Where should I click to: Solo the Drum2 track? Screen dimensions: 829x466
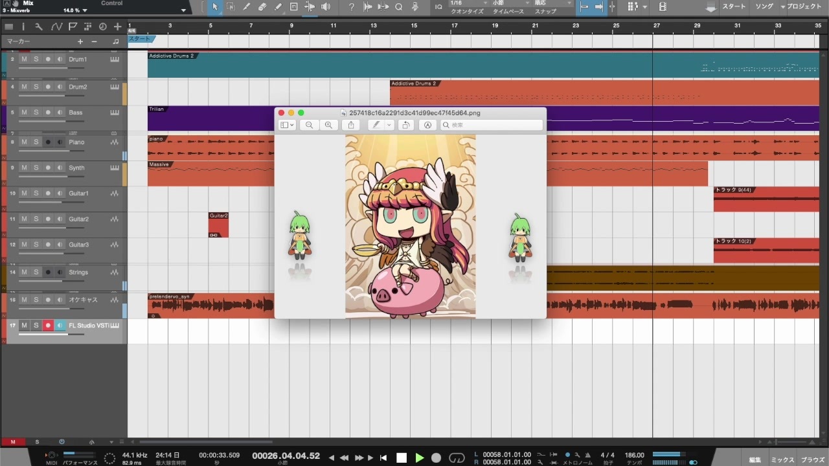36,87
